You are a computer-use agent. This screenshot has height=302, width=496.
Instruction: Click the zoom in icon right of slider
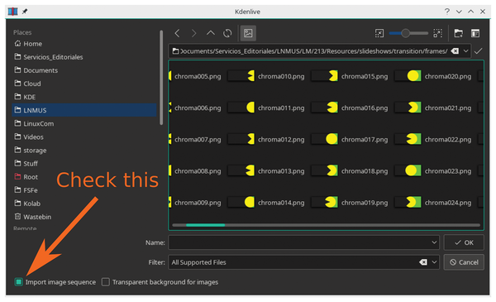[x=438, y=33]
